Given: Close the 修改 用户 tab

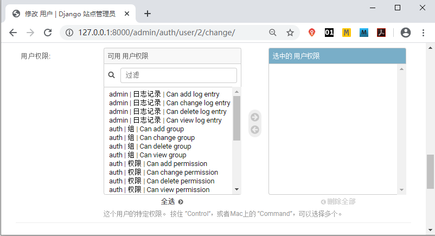Looking at the screenshot, I should pos(127,14).
